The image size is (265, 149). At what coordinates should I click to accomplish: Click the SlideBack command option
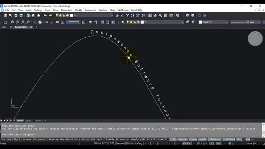229,139
